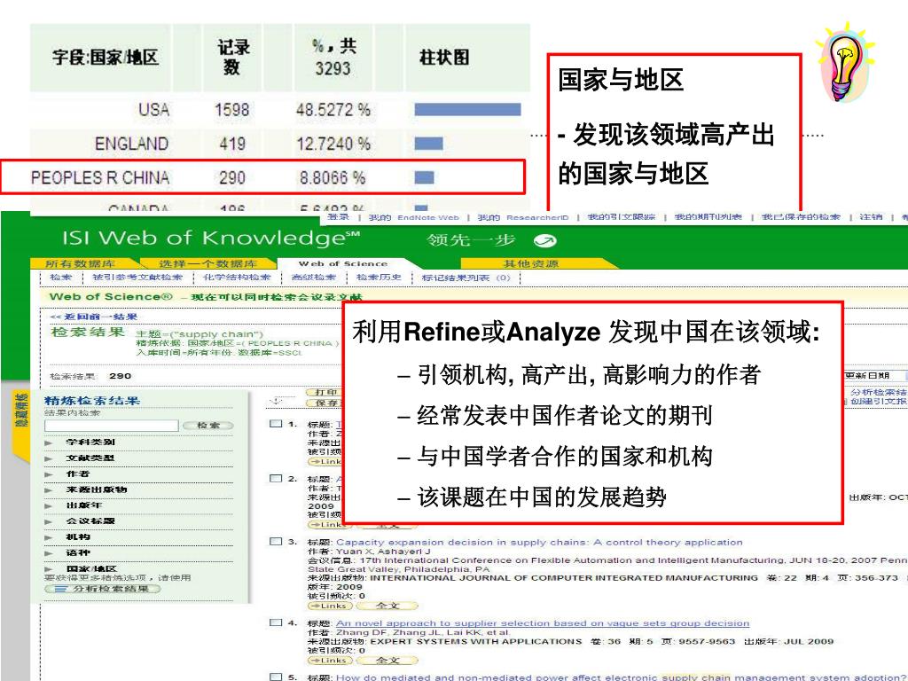Viewport: 908px width, 681px height.
Task: Click 我的期刊列表 link
Action: (x=708, y=217)
